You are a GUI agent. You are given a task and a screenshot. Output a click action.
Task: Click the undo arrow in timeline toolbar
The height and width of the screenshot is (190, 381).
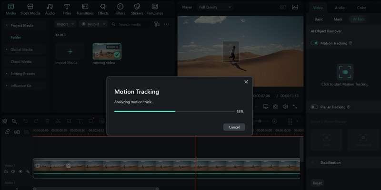[25, 121]
